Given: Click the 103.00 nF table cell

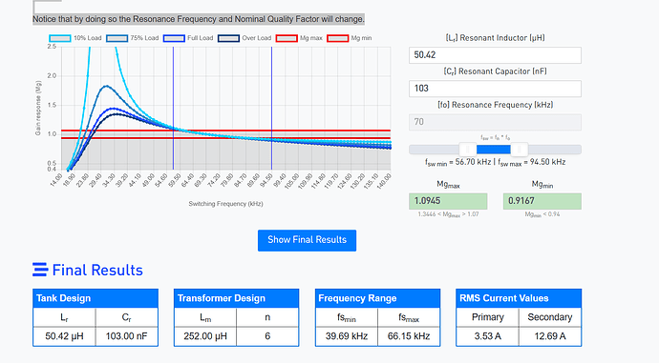Looking at the screenshot, I should point(126,336).
